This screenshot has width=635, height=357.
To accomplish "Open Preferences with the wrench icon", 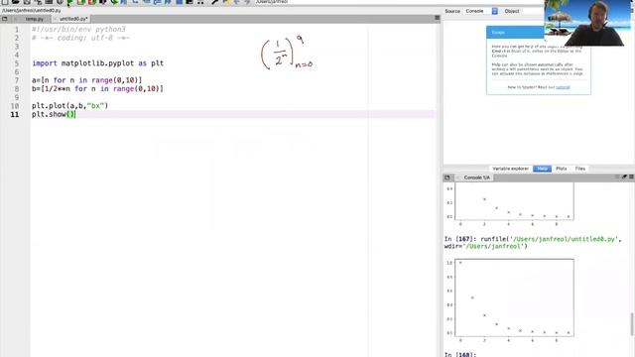I will (214, 2).
